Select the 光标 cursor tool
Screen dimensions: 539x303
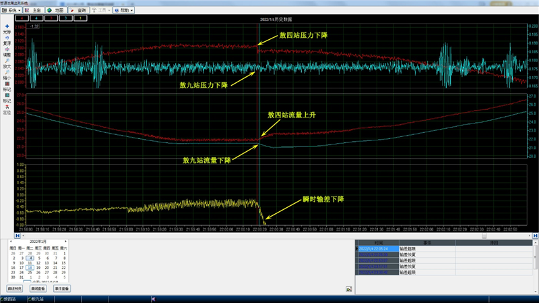coord(7,28)
